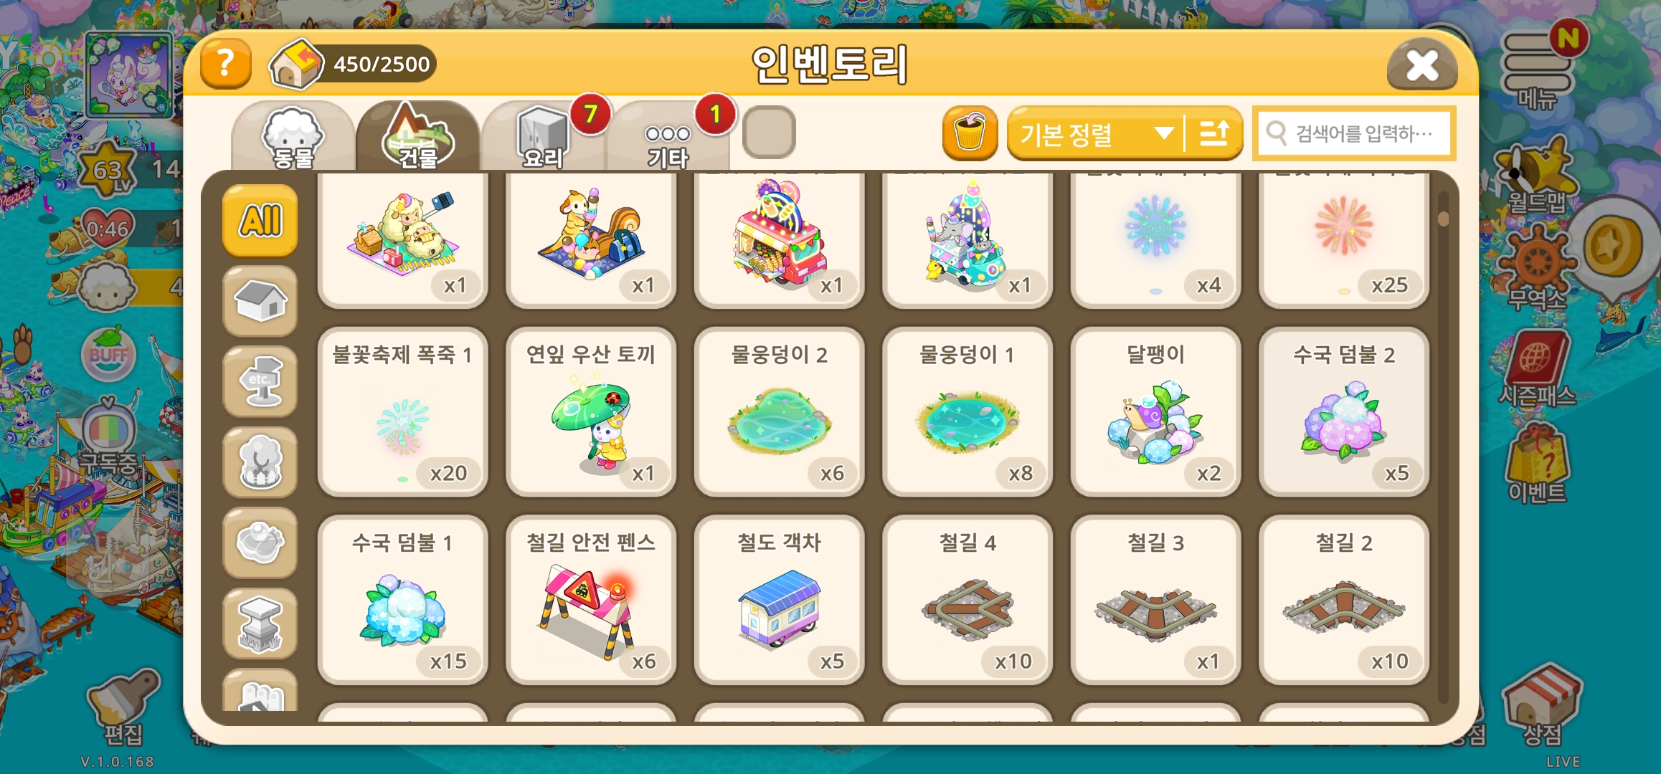Toggle the All category filter

pos(260,221)
